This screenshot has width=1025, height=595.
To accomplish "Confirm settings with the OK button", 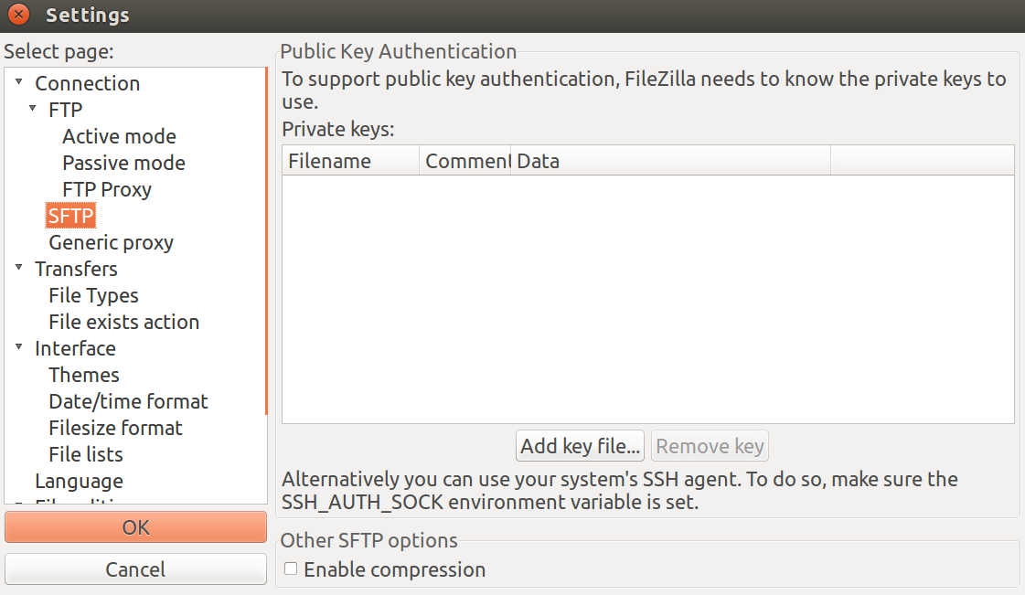I will 134,527.
